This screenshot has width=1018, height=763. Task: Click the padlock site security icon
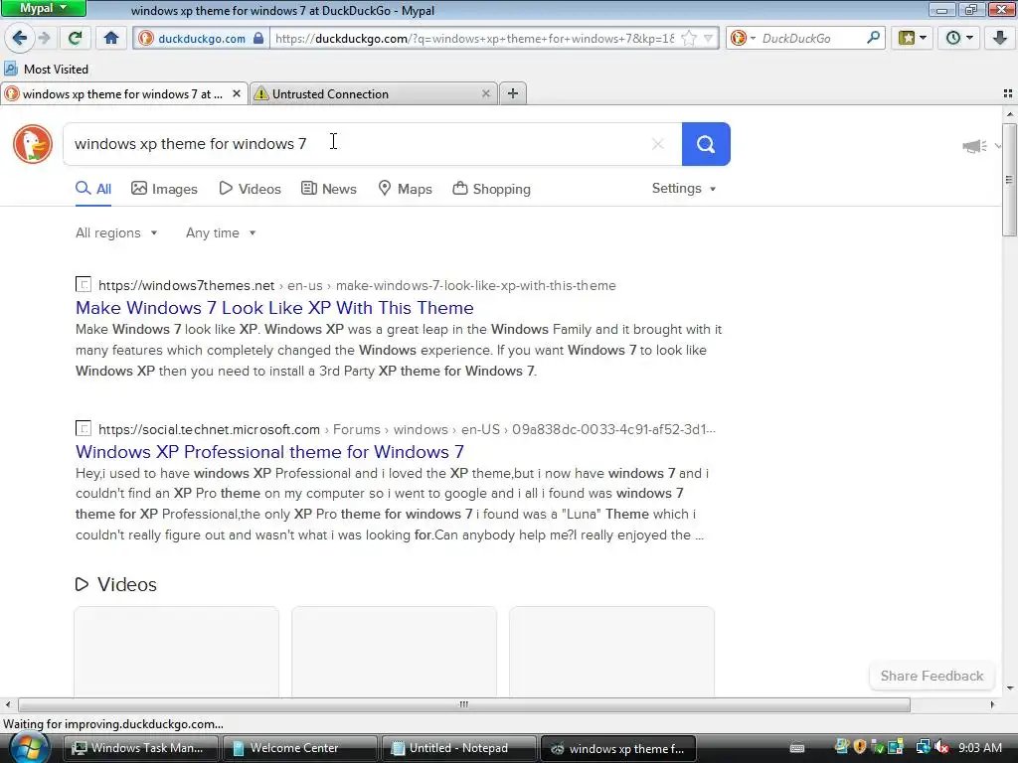pyautogui.click(x=258, y=39)
